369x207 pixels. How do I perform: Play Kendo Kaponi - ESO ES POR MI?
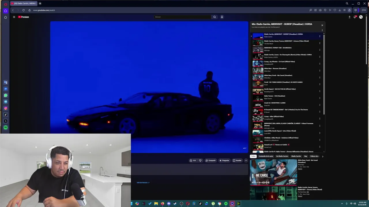(280, 89)
